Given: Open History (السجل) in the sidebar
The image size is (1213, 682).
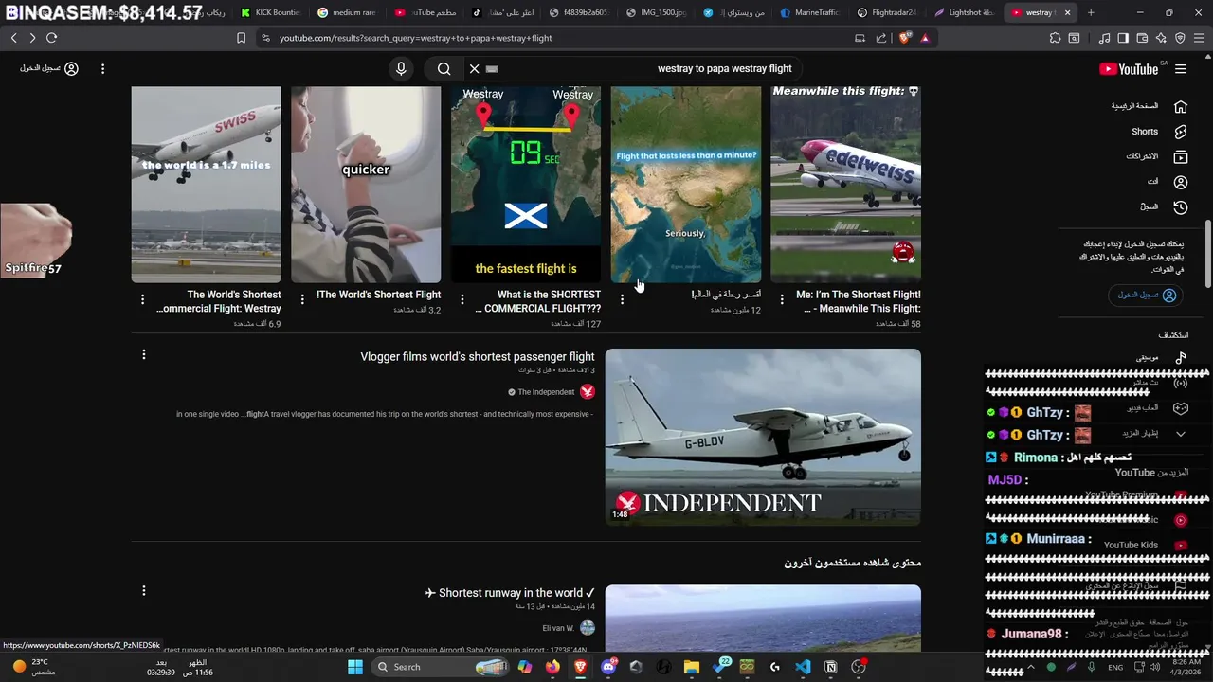Looking at the screenshot, I should pos(1163,206).
